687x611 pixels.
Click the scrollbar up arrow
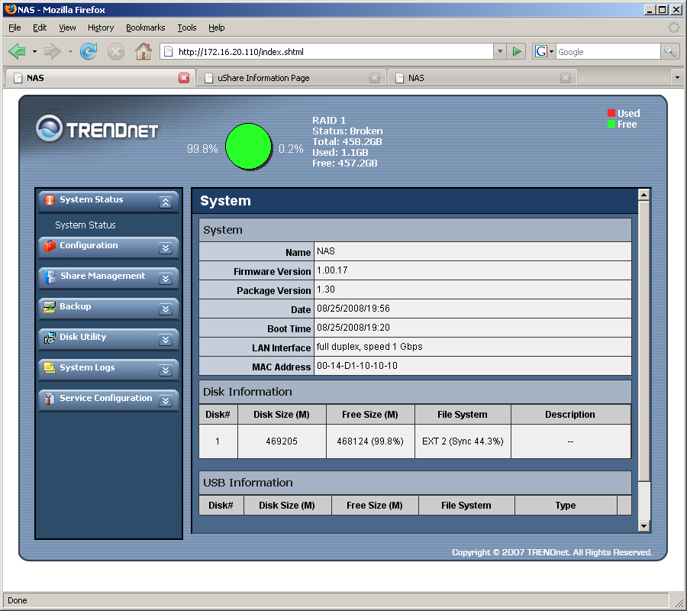[643, 195]
